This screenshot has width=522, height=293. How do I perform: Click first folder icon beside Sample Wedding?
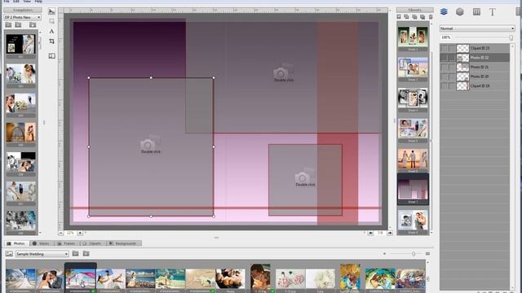tap(76, 254)
